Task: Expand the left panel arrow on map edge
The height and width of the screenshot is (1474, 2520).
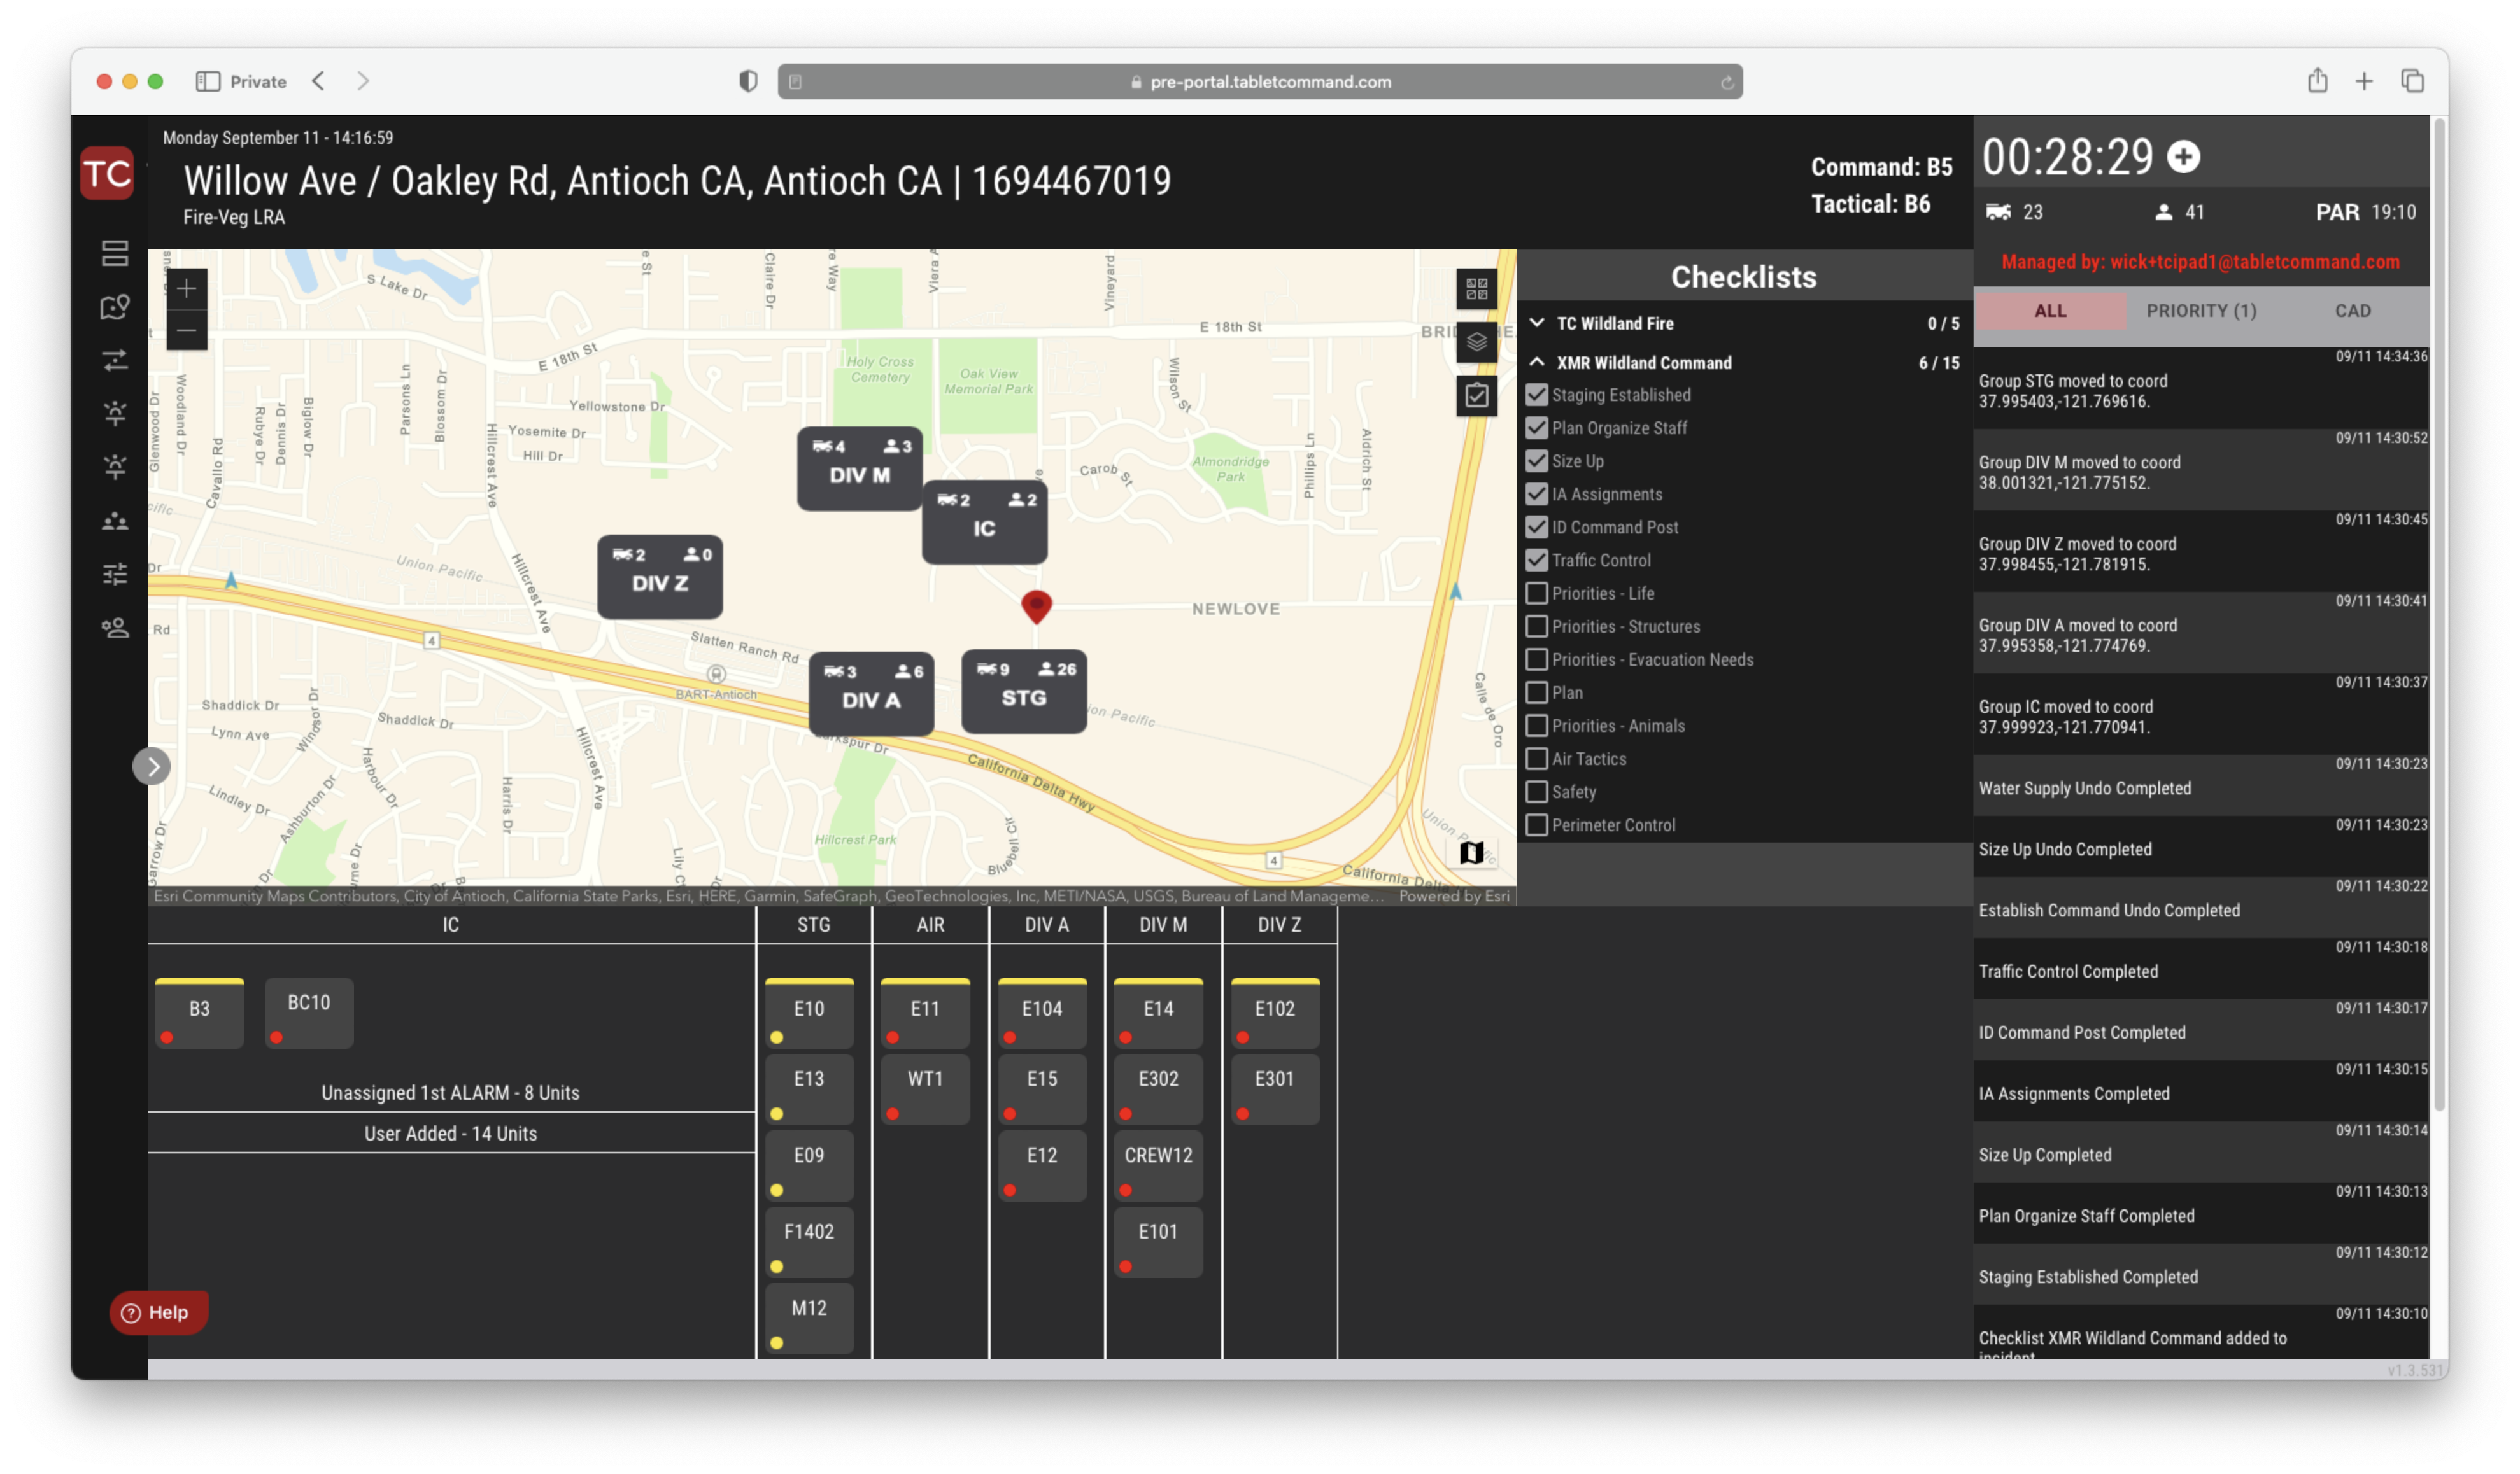Action: [152, 766]
